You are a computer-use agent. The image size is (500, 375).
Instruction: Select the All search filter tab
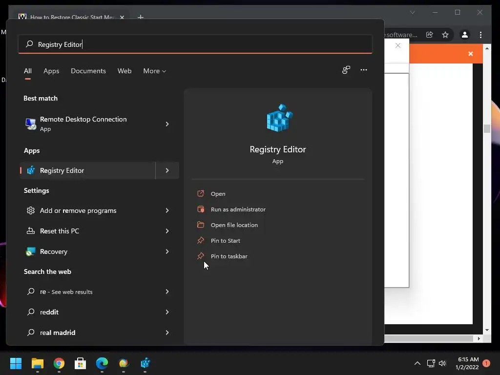click(28, 71)
